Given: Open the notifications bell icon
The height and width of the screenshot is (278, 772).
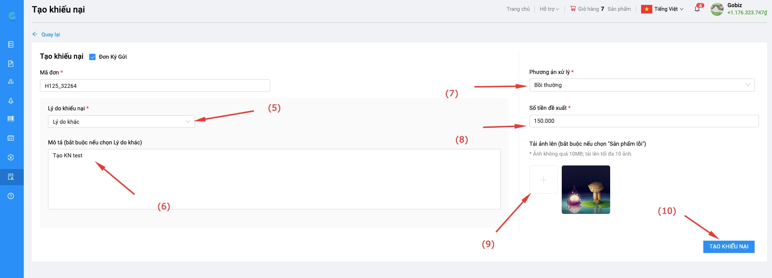Looking at the screenshot, I should (697, 9).
